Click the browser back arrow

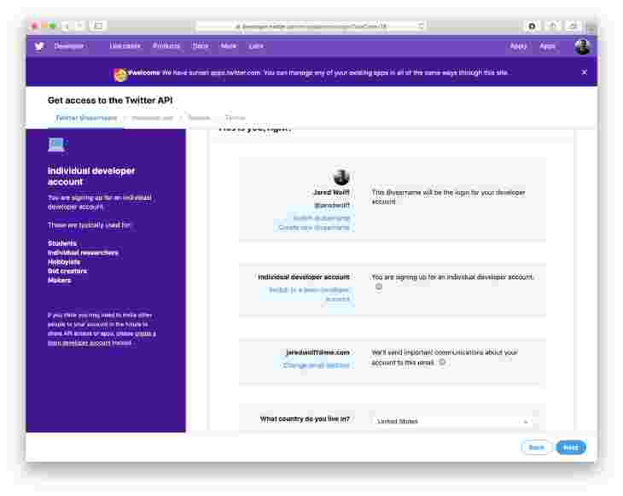pyautogui.click(x=67, y=26)
